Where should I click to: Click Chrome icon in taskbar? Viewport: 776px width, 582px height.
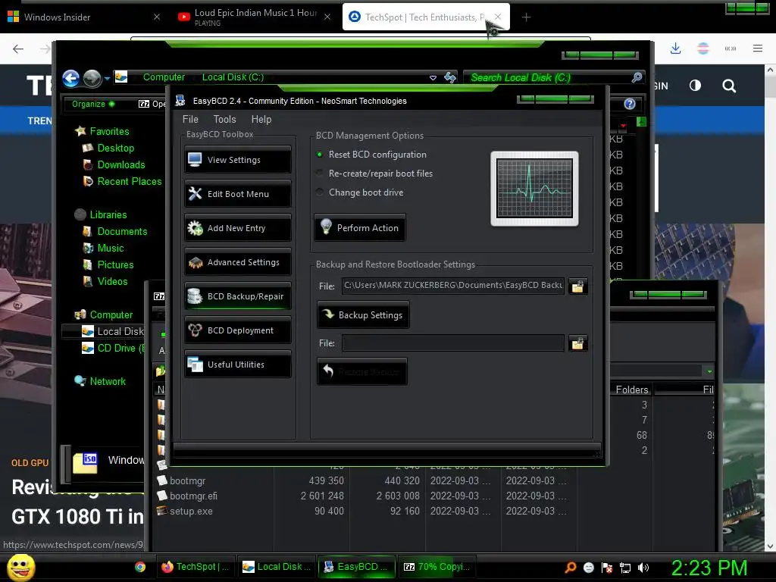point(140,567)
